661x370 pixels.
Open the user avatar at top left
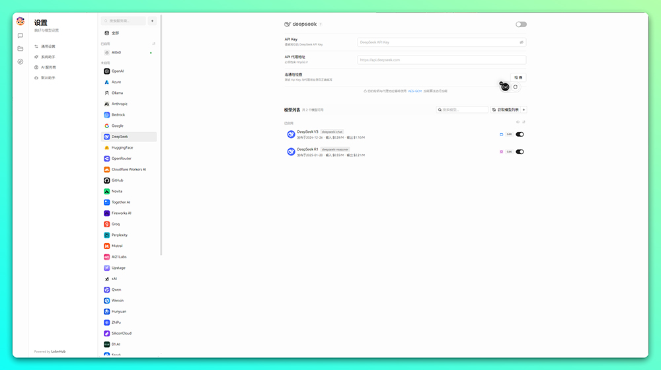tap(20, 21)
